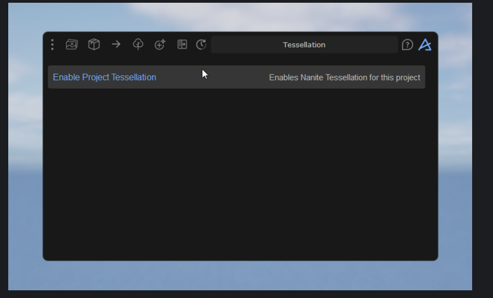Run Enable Project Tessellation command
Image resolution: width=493 pixels, height=298 pixels.
pos(104,77)
